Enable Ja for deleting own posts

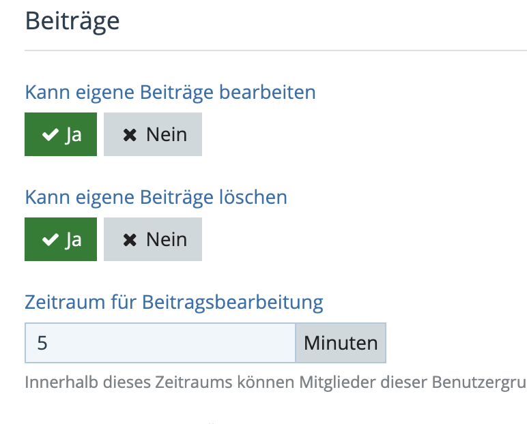(x=61, y=239)
